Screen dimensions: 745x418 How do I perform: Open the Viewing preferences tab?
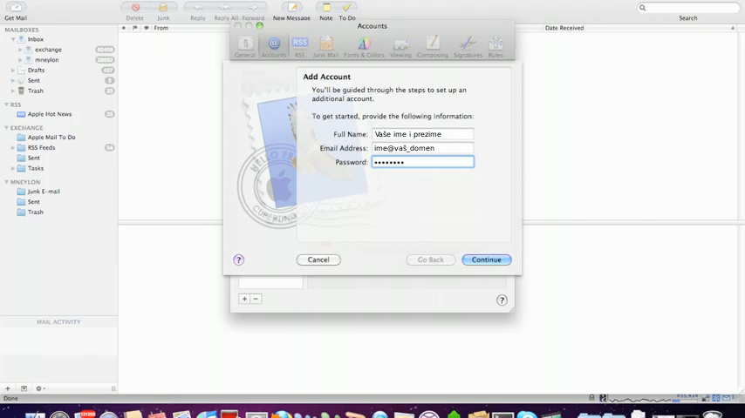(x=400, y=46)
